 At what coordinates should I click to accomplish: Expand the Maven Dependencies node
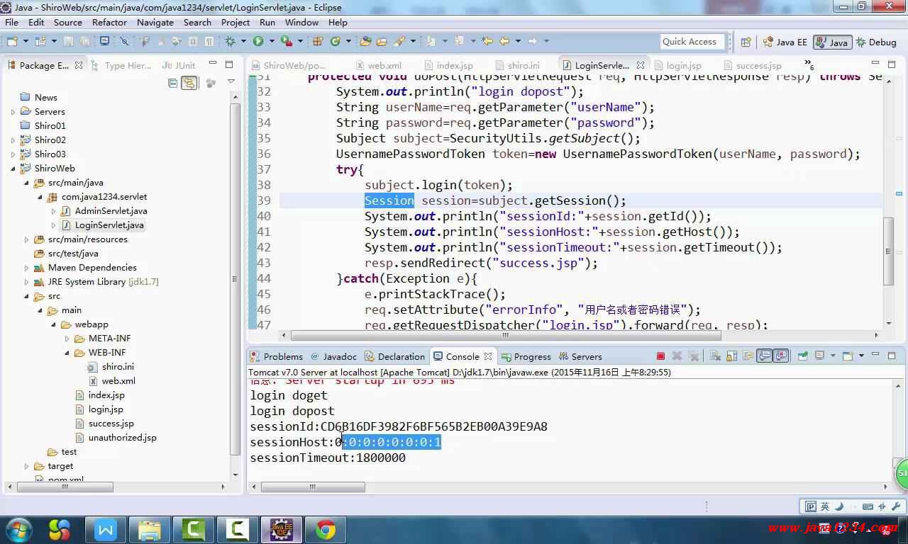click(26, 268)
